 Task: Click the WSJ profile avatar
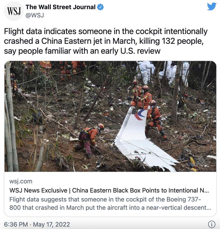pyautogui.click(x=14, y=11)
